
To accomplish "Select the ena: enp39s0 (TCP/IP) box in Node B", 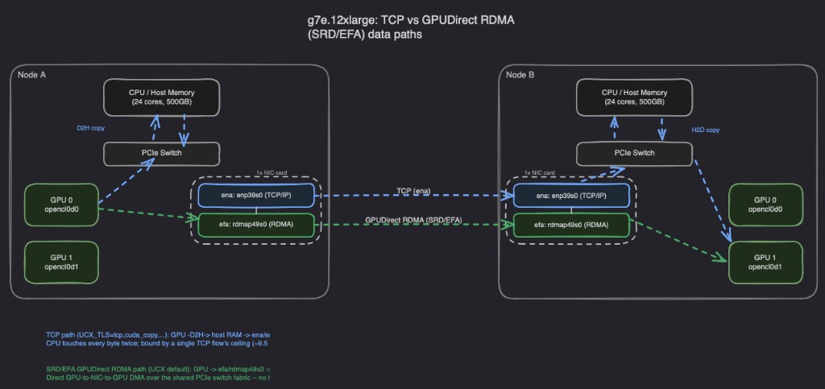I will [x=571, y=195].
